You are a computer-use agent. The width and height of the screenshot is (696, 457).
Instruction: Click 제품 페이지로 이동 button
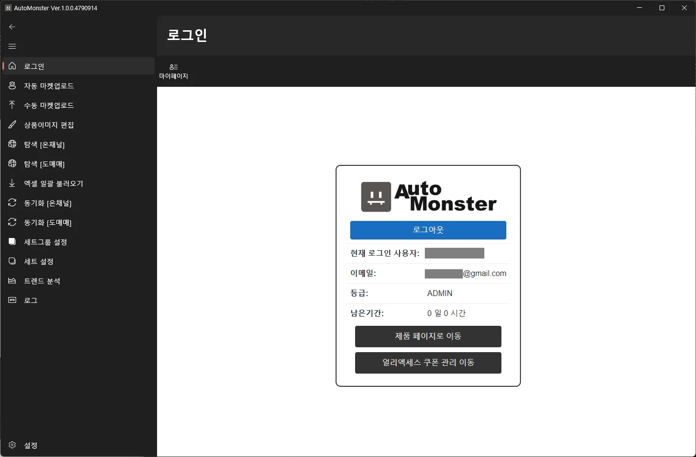(x=428, y=337)
